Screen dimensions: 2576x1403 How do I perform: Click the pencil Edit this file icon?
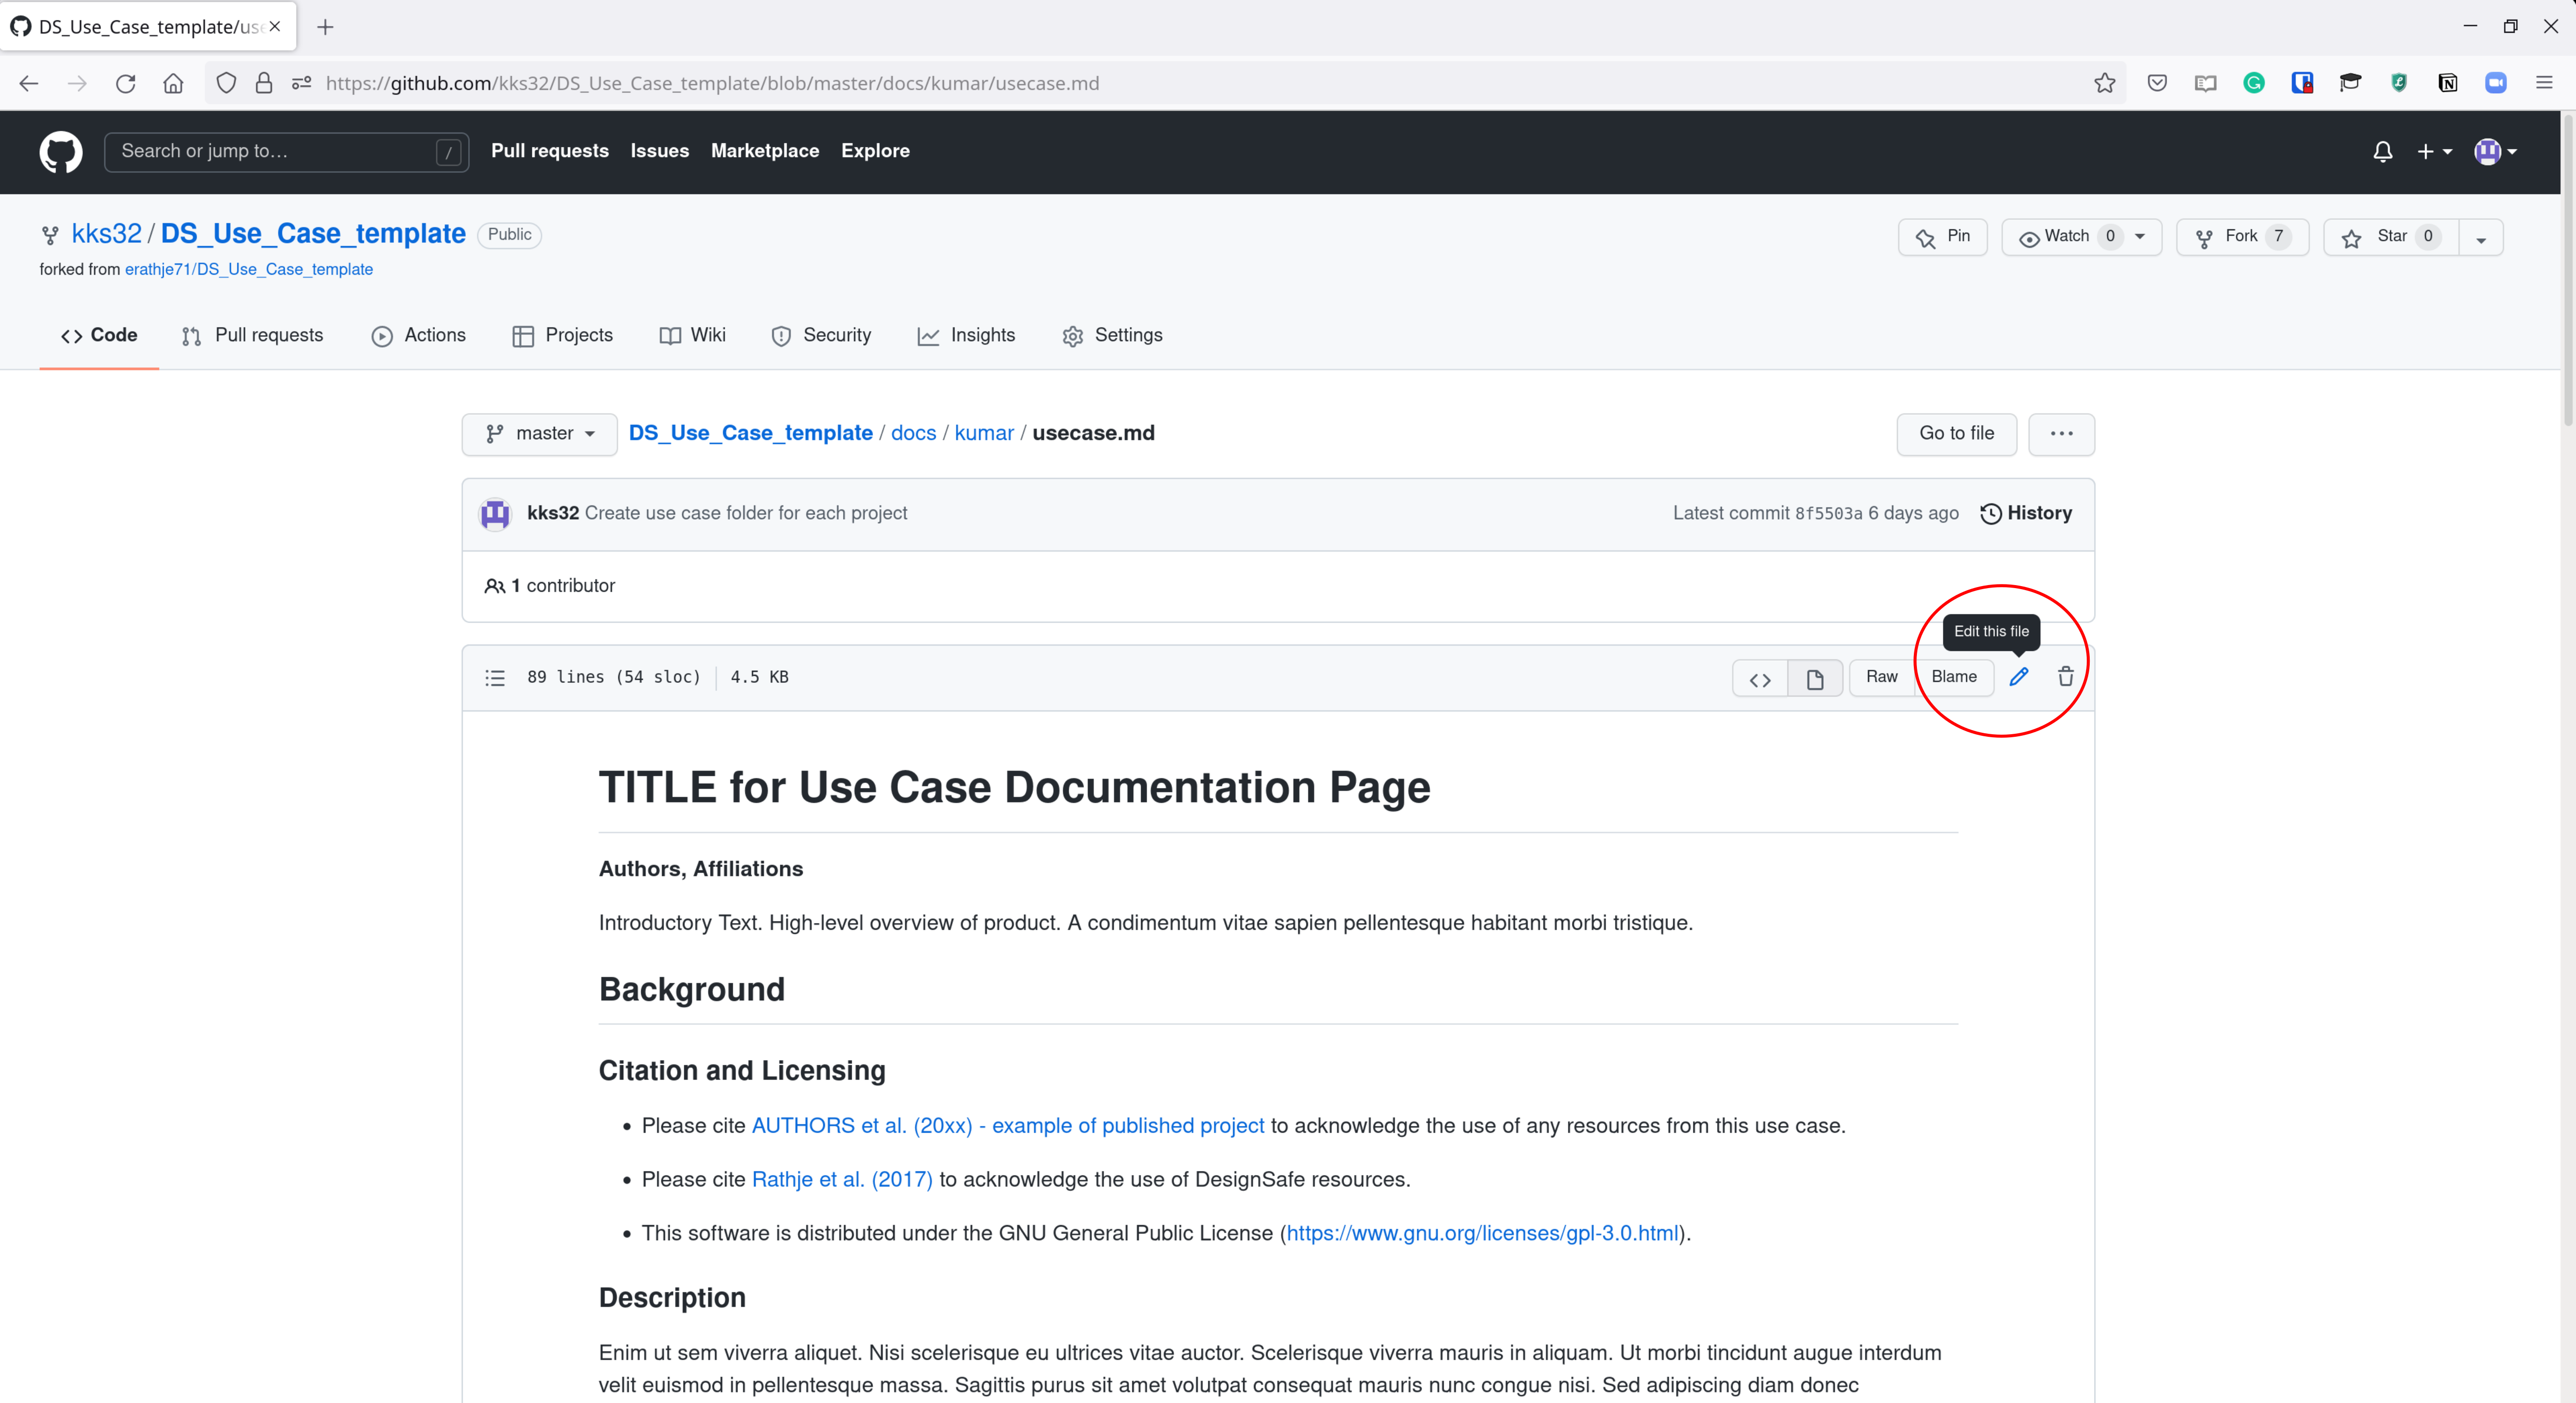point(2018,677)
